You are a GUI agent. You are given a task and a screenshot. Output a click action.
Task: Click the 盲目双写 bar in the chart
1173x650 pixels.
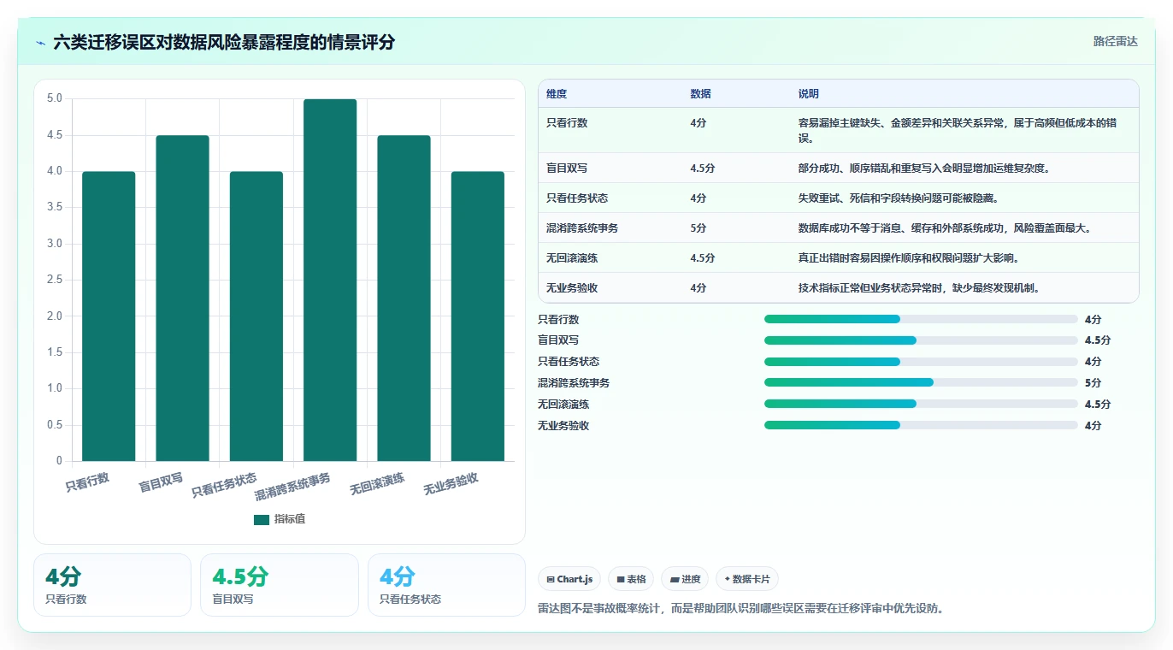[182, 298]
